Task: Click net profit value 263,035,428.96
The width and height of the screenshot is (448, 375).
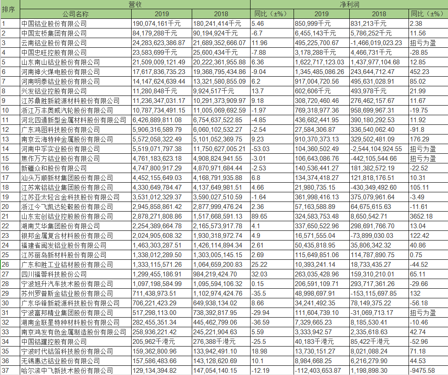Action: pos(322,274)
